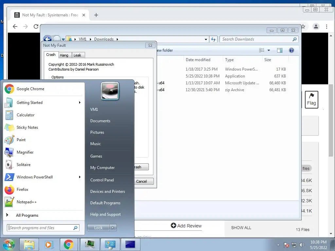Open a new Chrome tab
The height and width of the screenshot is (251, 335).
pyautogui.click(x=96, y=15)
